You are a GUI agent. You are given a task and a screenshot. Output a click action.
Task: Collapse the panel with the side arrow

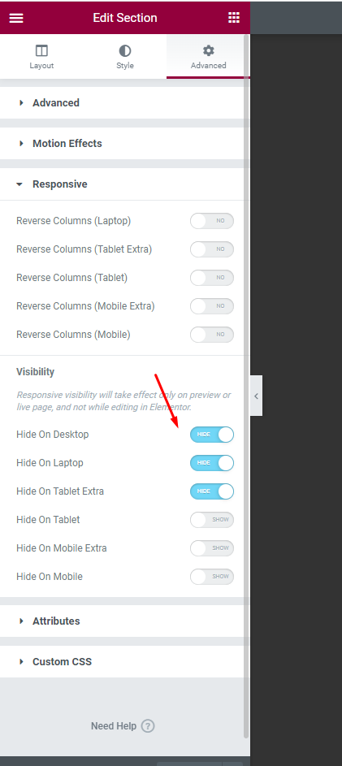[256, 396]
